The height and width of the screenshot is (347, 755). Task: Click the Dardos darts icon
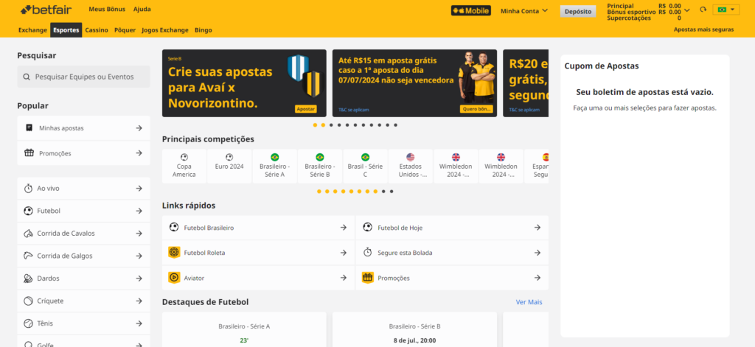pos(29,278)
